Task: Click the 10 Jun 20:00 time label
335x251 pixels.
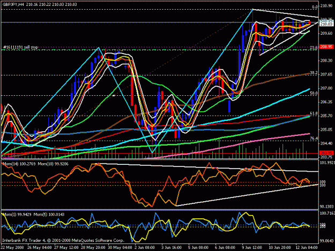Action: 279,247
